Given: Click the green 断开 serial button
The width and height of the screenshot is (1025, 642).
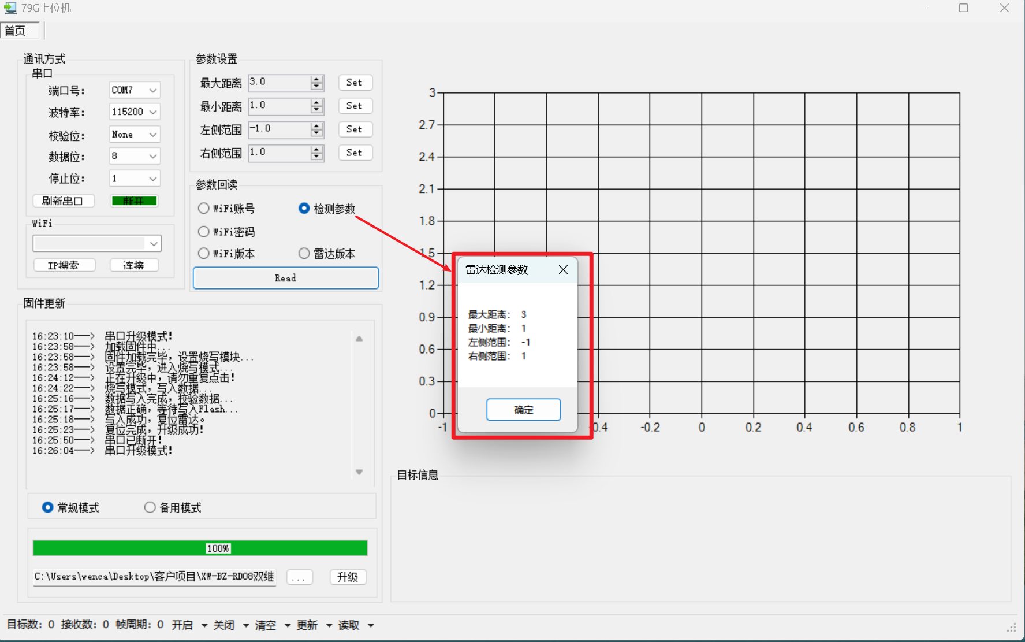Looking at the screenshot, I should click(x=134, y=201).
